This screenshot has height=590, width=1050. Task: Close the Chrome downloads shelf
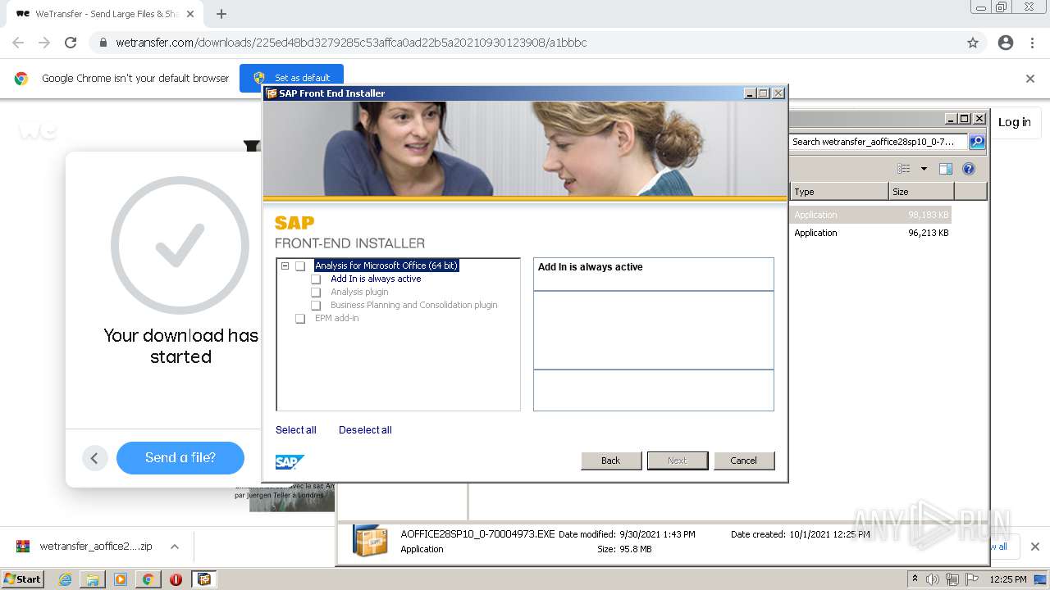click(x=1034, y=547)
